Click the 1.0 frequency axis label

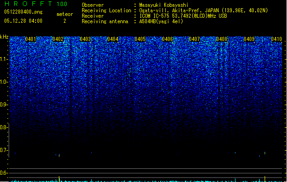point(4,82)
